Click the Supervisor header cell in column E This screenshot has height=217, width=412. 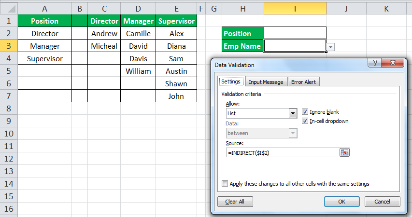(176, 21)
